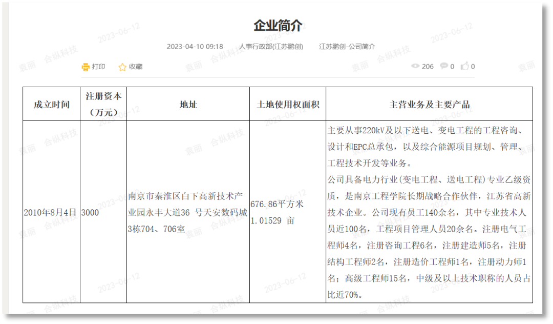Click the eye views icon
Screen dimensions: 553x324
click(x=415, y=66)
